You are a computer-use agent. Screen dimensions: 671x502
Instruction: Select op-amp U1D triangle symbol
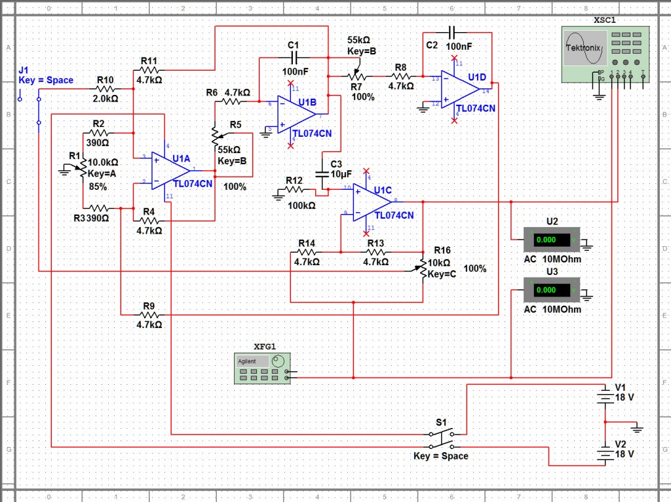pos(461,89)
